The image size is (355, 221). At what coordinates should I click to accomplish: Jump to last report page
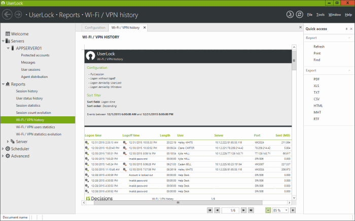pos(251,210)
